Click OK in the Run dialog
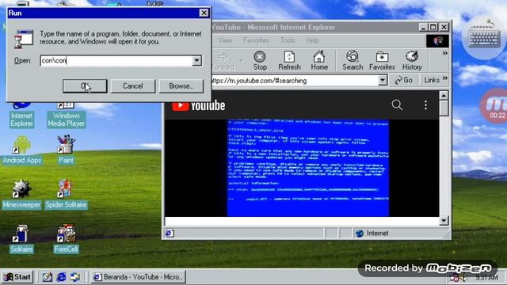Viewport: 507px width, 285px height. (x=85, y=86)
